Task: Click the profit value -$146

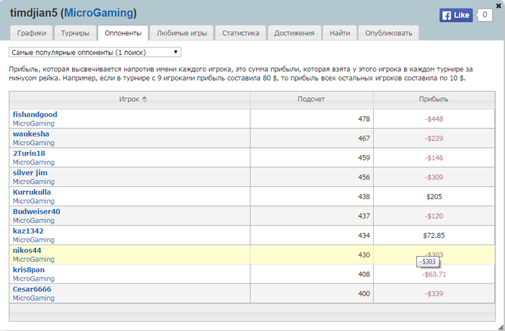Action: click(x=434, y=158)
